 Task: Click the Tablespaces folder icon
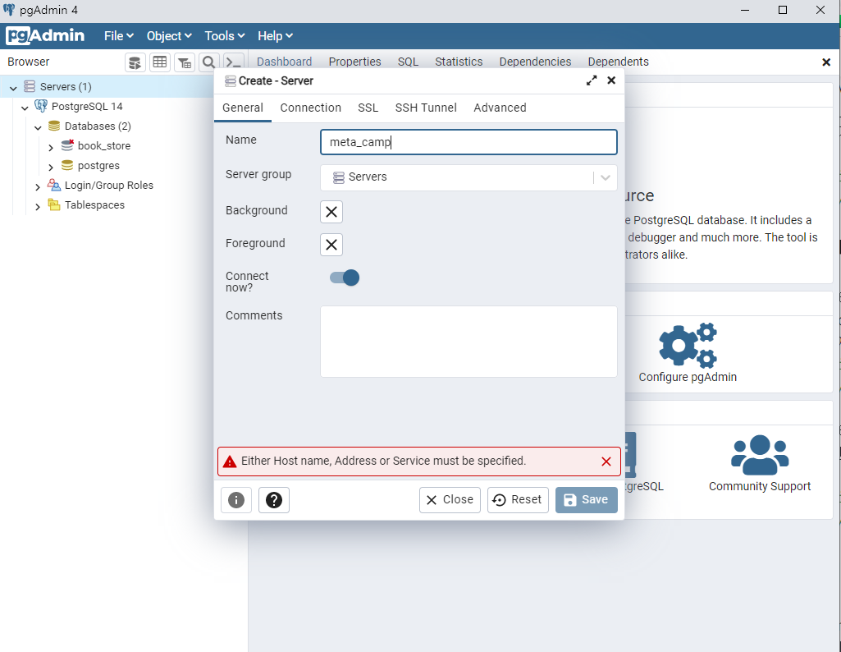pyautogui.click(x=54, y=204)
